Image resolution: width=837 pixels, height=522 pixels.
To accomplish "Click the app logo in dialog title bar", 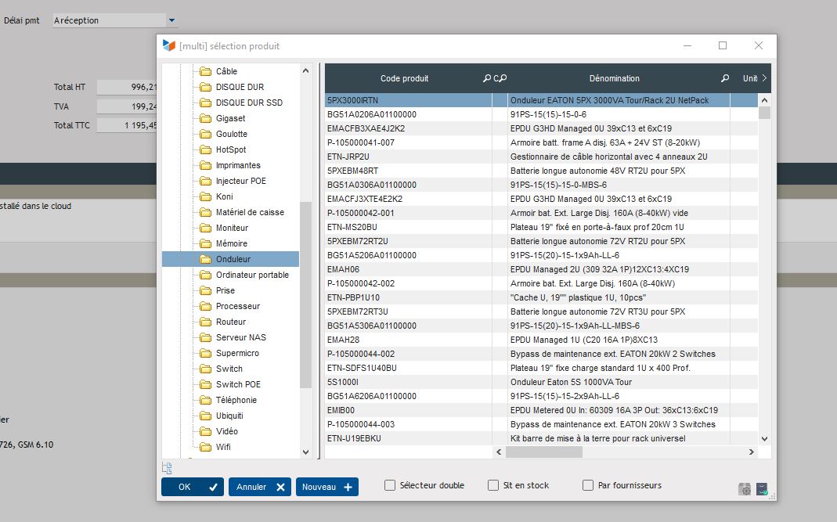I will 169,46.
